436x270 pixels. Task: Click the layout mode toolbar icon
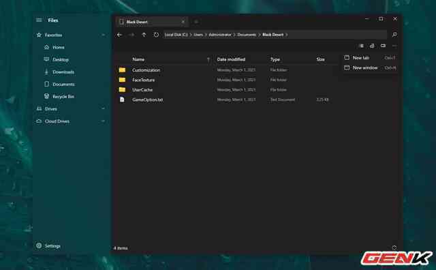[x=361, y=46]
